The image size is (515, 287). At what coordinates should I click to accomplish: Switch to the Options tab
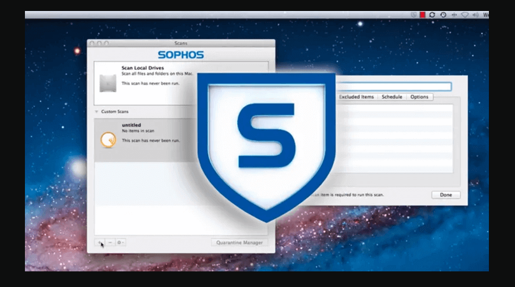point(419,97)
